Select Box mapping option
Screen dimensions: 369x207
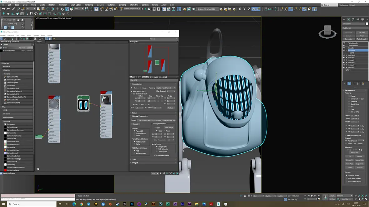point(349,107)
